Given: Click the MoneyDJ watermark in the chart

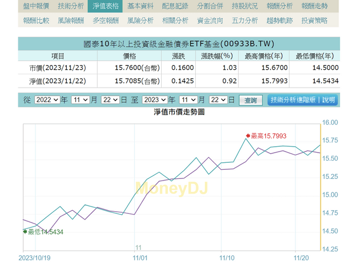Looking at the screenshot, I should (x=171, y=188).
